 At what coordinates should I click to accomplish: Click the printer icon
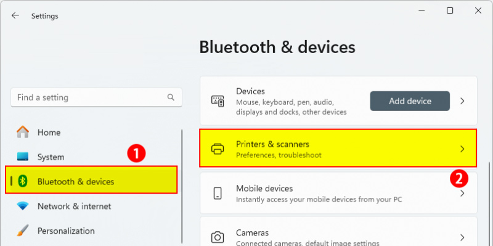coord(218,149)
